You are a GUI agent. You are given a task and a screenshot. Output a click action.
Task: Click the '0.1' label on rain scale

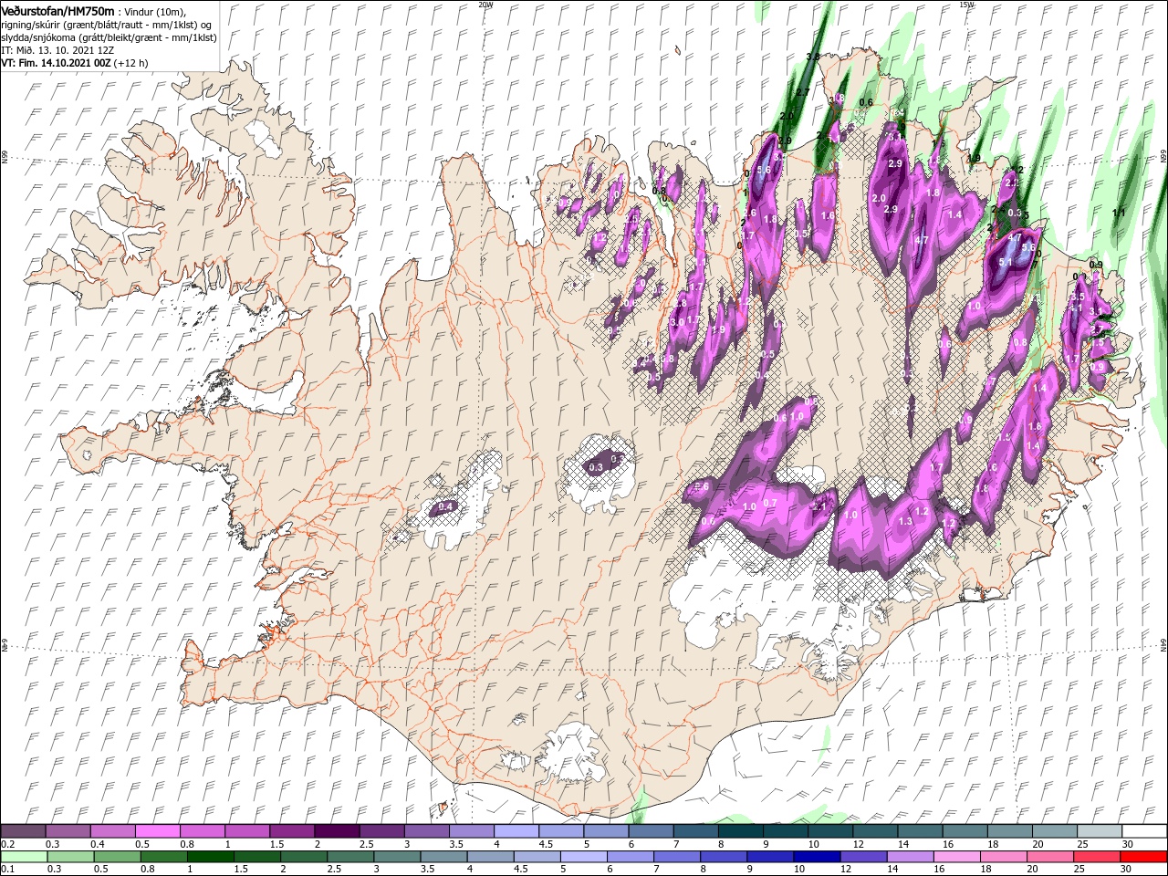(7, 869)
